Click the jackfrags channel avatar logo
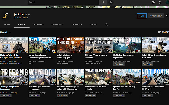The width and height of the screenshot is (169, 105). [x=5, y=16]
